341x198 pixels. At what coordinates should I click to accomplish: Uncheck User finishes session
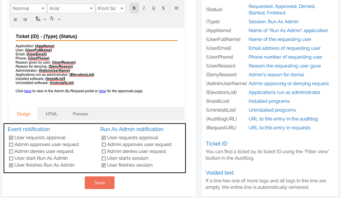click(x=104, y=165)
